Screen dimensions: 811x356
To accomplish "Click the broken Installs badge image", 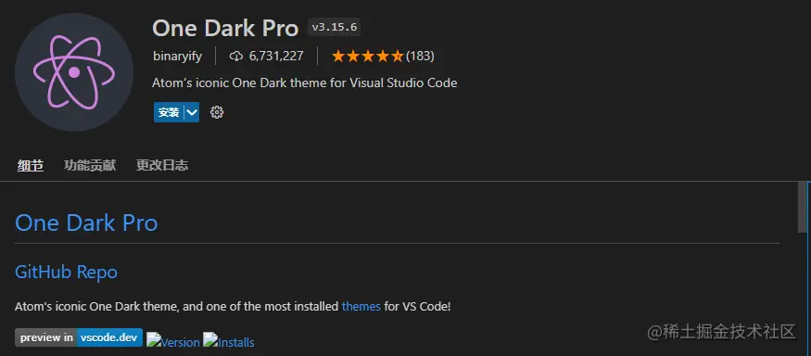I will point(228,340).
